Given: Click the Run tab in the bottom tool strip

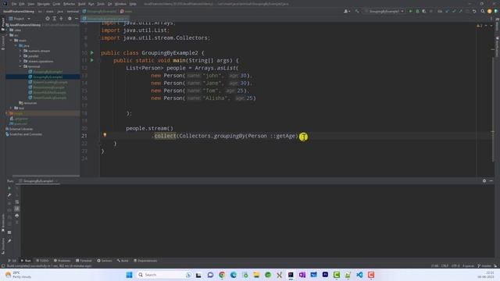Looking at the screenshot, I should pyautogui.click(x=26, y=261).
